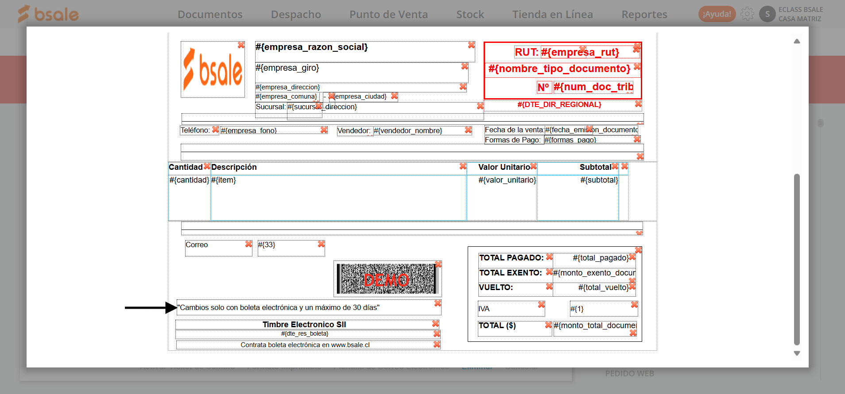845x394 pixels.
Task: Delete the #{DTE_DIR_REGIONAL} field
Action: click(638, 104)
